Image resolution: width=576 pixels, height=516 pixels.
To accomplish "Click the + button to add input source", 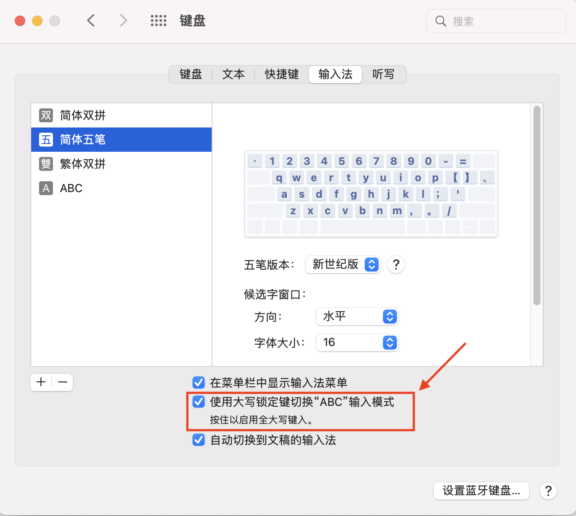I will pyautogui.click(x=40, y=382).
